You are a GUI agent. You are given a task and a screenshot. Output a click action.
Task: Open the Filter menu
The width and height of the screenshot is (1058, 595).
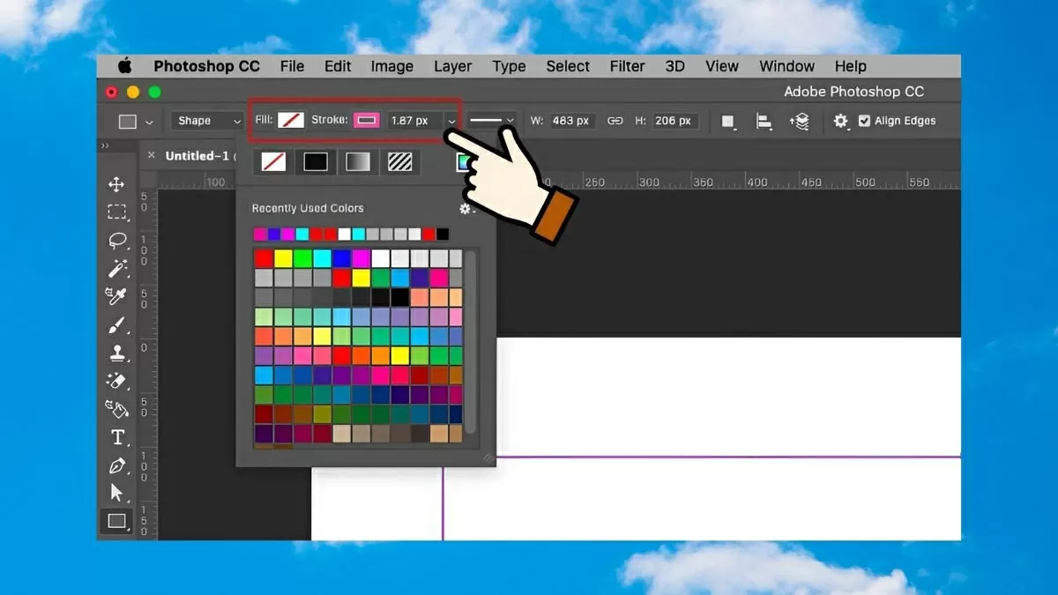627,66
